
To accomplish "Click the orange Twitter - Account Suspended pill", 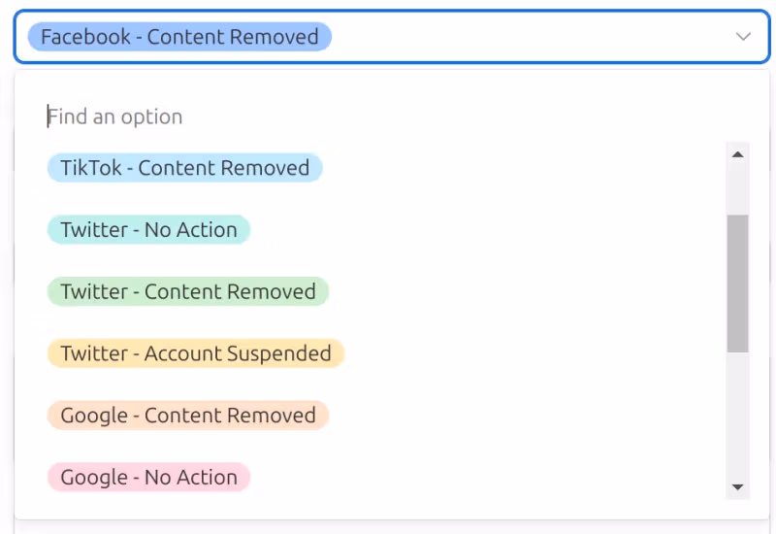I will pyautogui.click(x=196, y=353).
